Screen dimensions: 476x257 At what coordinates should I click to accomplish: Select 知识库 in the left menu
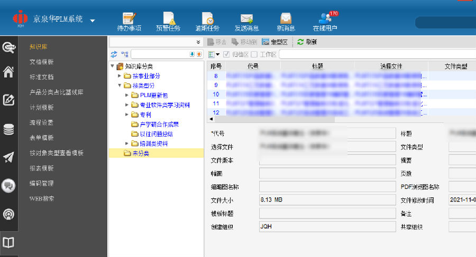pos(38,46)
